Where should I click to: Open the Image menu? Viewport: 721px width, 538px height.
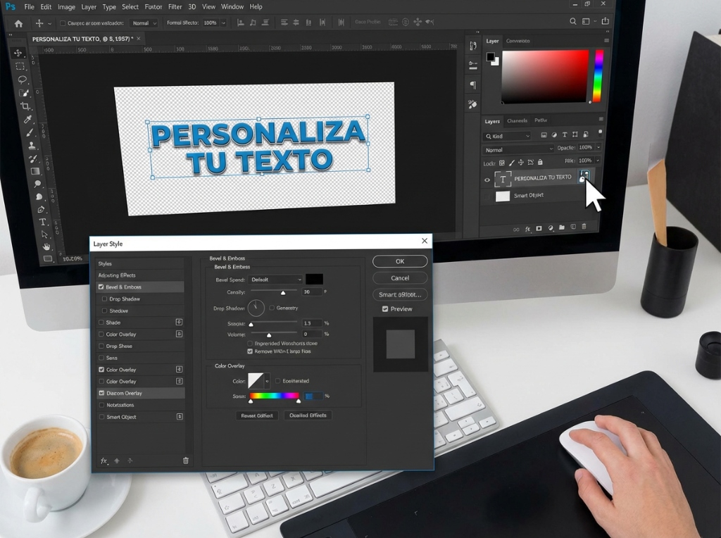[66, 7]
